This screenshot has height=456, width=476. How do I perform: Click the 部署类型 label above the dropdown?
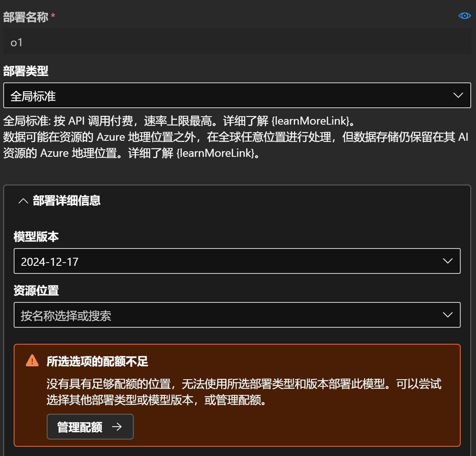click(x=25, y=71)
